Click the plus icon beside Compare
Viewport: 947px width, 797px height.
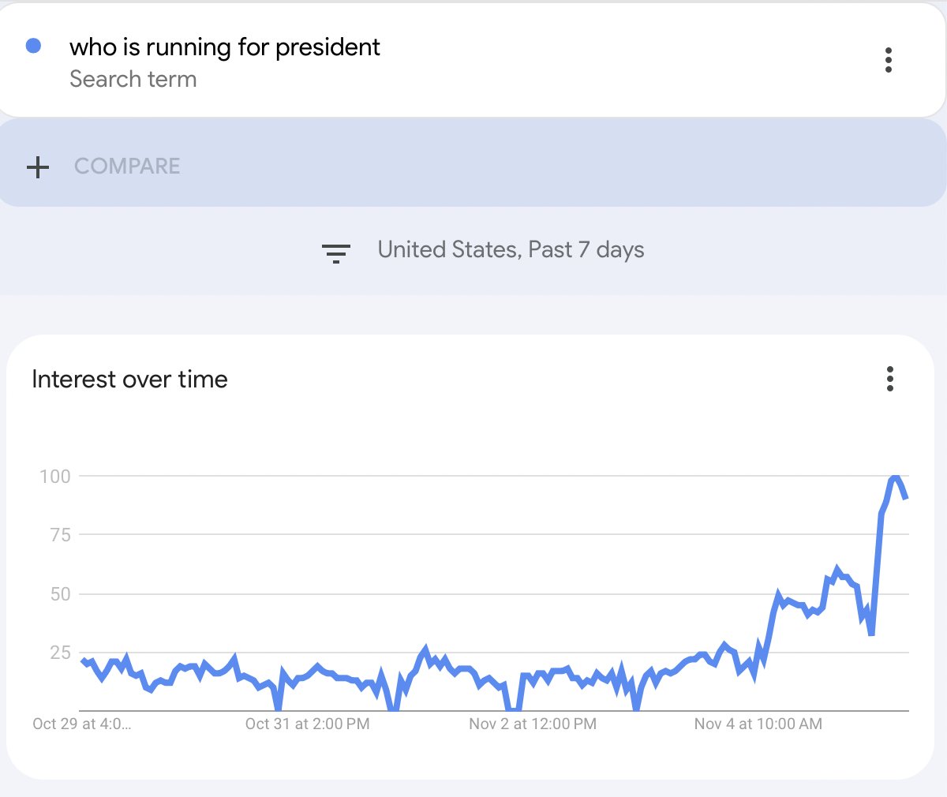point(38,167)
